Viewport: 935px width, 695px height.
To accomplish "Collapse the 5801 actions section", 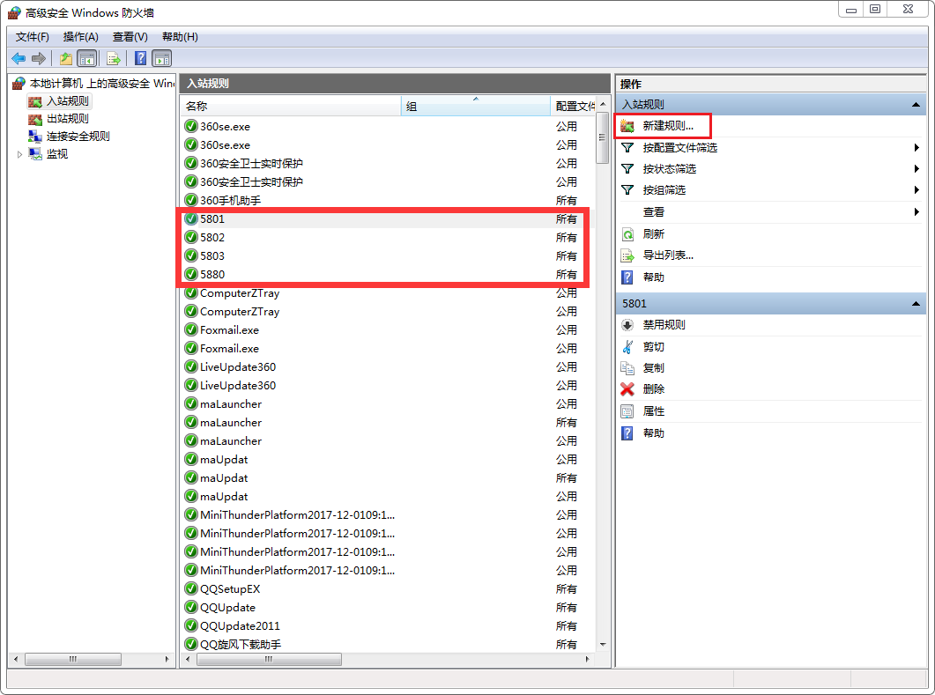I will pyautogui.click(x=916, y=304).
